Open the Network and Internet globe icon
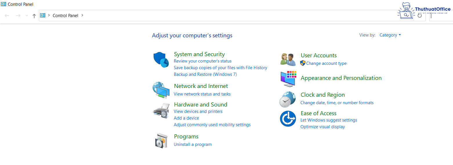Screen dimensions: 453x165 coord(161,90)
